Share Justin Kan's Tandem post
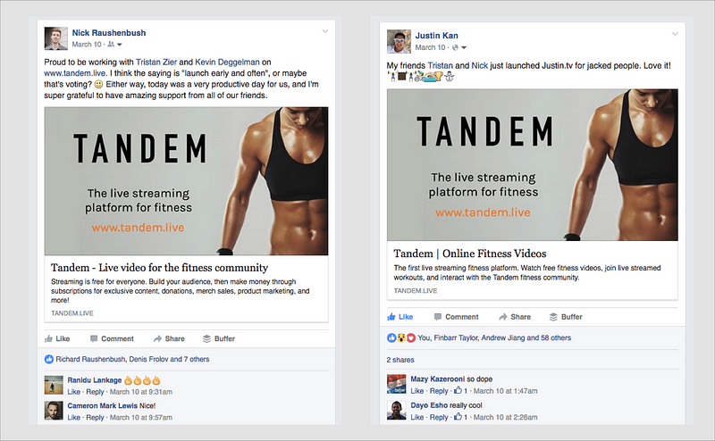715x441 pixels. tap(515, 317)
